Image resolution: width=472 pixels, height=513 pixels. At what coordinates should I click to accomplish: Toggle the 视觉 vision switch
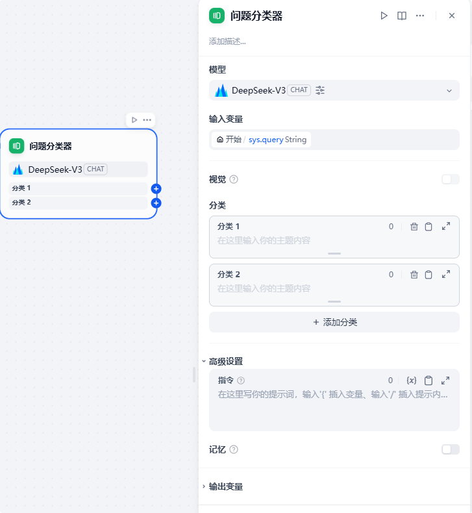click(x=451, y=179)
